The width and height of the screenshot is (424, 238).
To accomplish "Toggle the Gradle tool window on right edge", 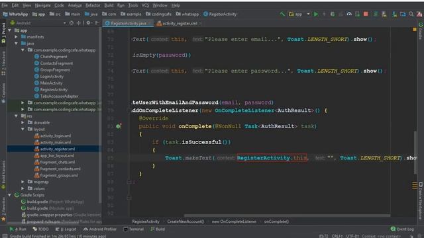I will click(x=421, y=31).
